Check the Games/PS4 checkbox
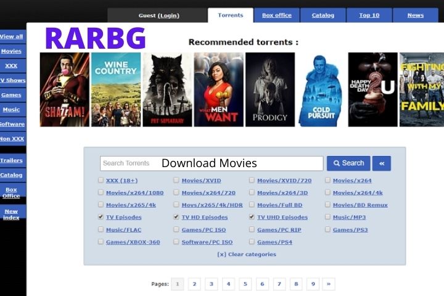The width and height of the screenshot is (444, 296). (252, 242)
